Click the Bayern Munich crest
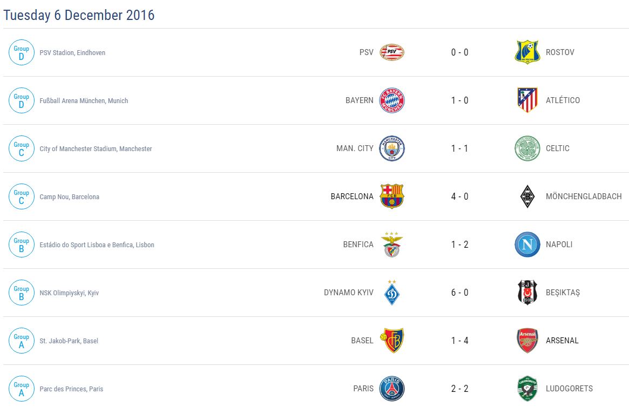This screenshot has height=414, width=629. 391,100
